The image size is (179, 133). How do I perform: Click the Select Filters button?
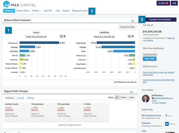click(150, 59)
